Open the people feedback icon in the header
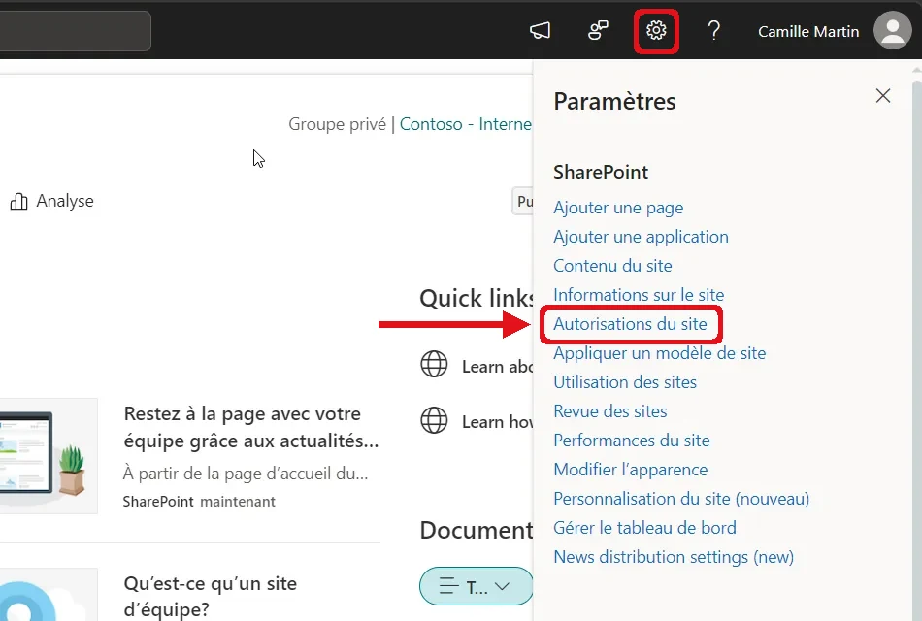This screenshot has width=922, height=621. (x=598, y=30)
